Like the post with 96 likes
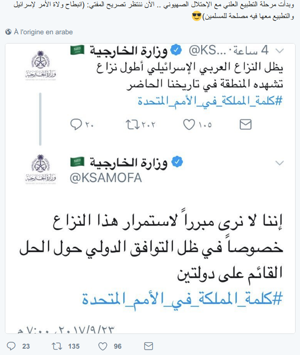Screen dimensions: 300x355 coord(103,346)
